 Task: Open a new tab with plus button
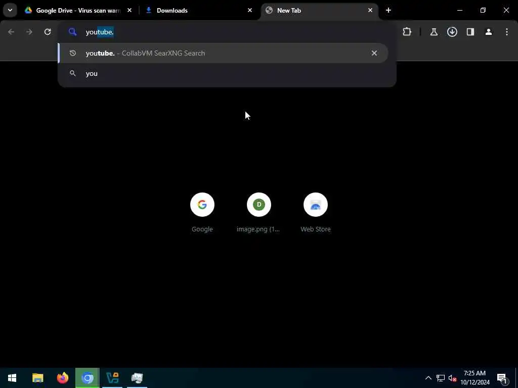pos(388,10)
